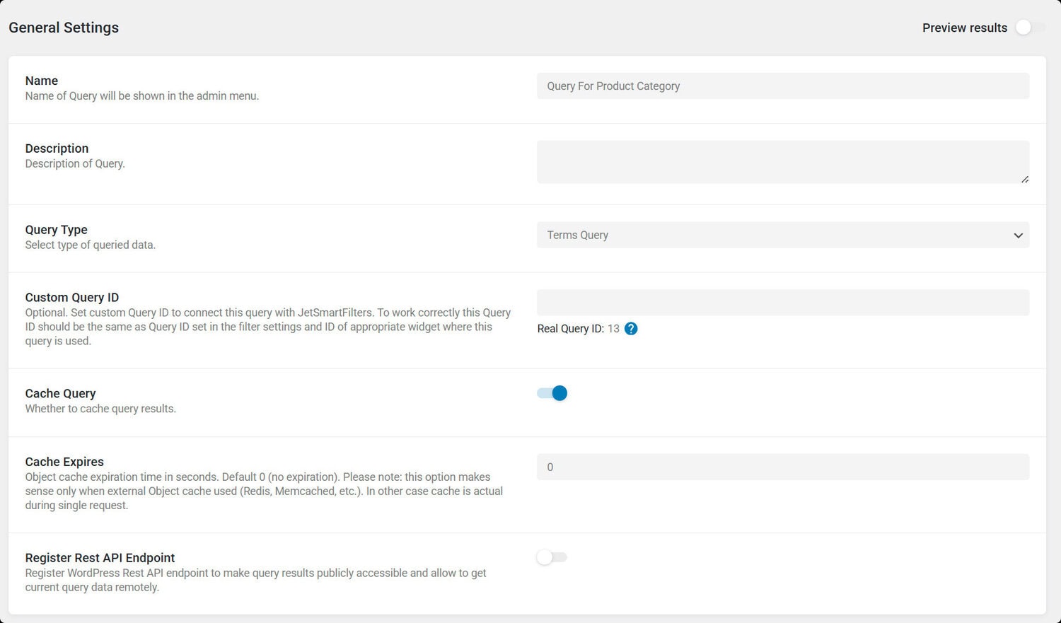Click the Cache Query label
This screenshot has height=623, width=1061.
[60, 393]
